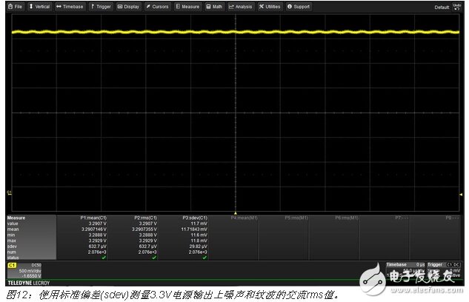Screen dimensions: 469x302
Task: Open the Display menu
Action: (128, 6)
